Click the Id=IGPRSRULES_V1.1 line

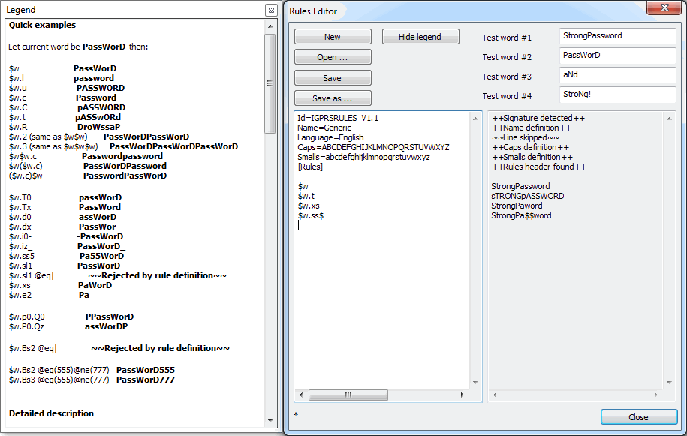click(338, 118)
